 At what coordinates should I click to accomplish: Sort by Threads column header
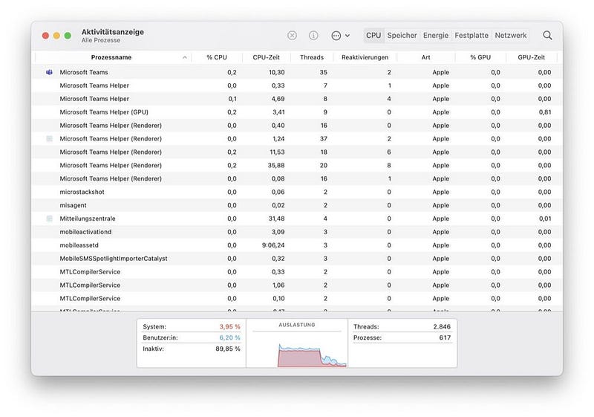coord(312,57)
